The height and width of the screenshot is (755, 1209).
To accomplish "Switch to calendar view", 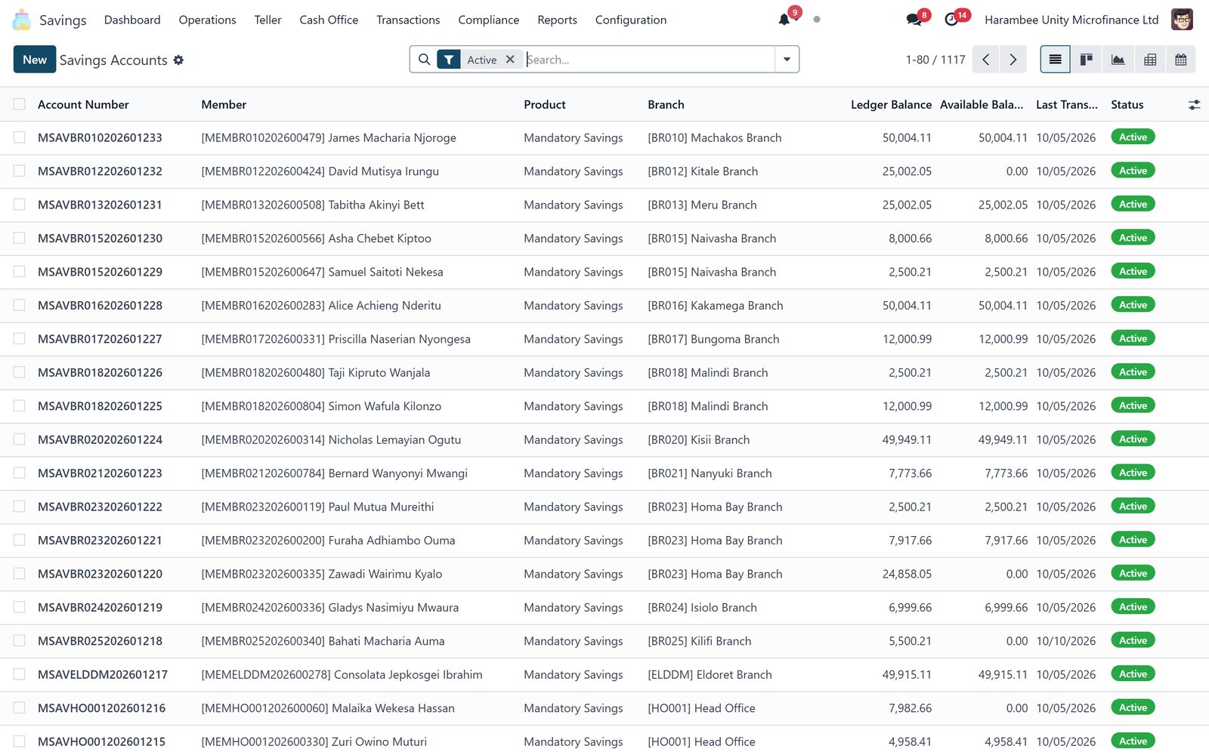I will 1181,60.
